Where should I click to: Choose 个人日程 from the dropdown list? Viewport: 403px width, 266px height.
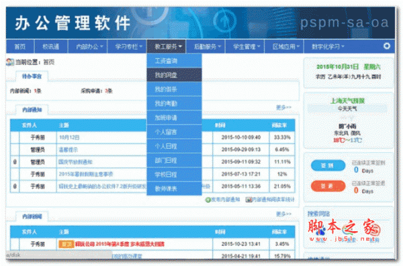[x=174, y=146]
